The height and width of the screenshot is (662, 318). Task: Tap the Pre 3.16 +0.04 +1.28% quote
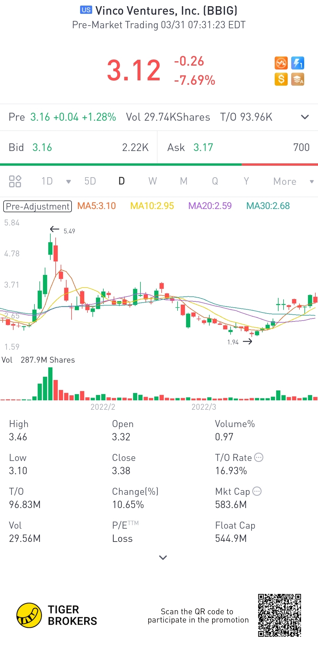click(x=62, y=117)
